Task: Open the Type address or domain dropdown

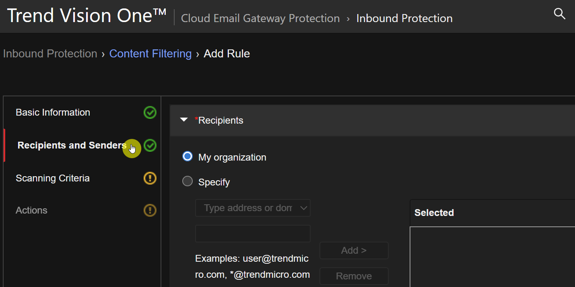Action: pyautogui.click(x=253, y=208)
